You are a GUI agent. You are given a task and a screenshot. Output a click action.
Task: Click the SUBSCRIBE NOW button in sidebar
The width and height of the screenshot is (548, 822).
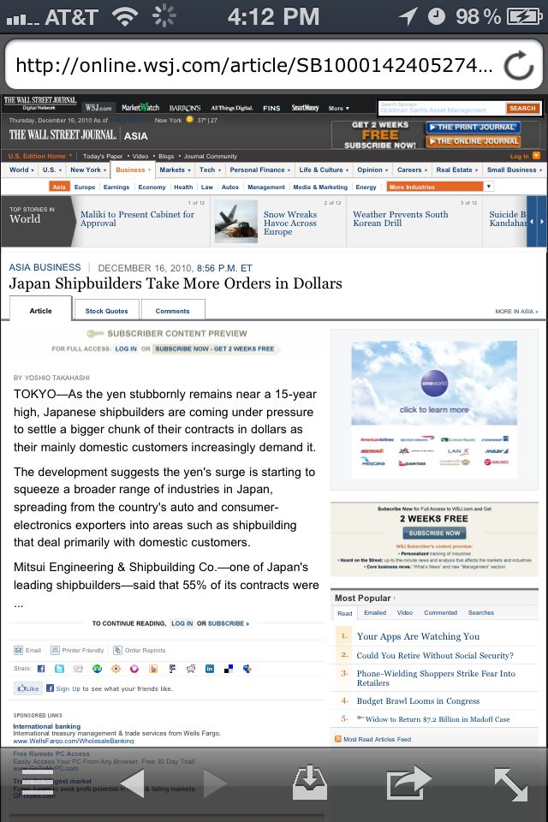(x=434, y=533)
